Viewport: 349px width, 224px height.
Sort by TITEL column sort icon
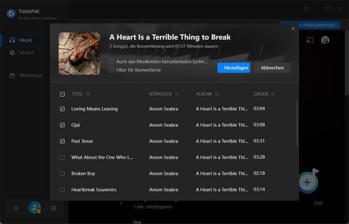(x=87, y=94)
